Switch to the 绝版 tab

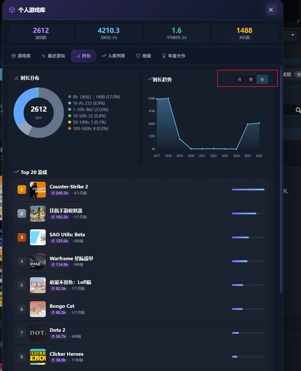click(144, 56)
